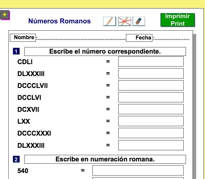
Task: Click the Imprimir Print button
Action: pyautogui.click(x=177, y=20)
